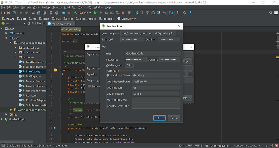Click the Copy toolbar icon
This screenshot has width=279, height=148.
(39, 13)
